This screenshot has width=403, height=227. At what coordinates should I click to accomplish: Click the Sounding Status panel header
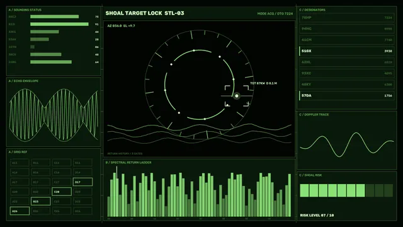coord(25,10)
